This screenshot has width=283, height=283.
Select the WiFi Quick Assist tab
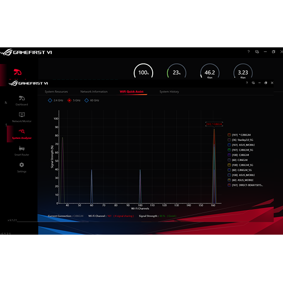tap(132, 92)
